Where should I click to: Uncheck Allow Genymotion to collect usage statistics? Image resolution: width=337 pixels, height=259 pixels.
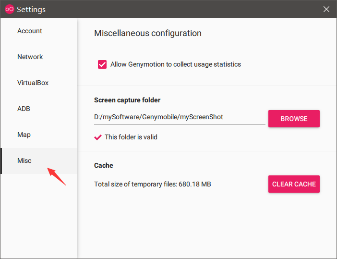tap(102, 64)
